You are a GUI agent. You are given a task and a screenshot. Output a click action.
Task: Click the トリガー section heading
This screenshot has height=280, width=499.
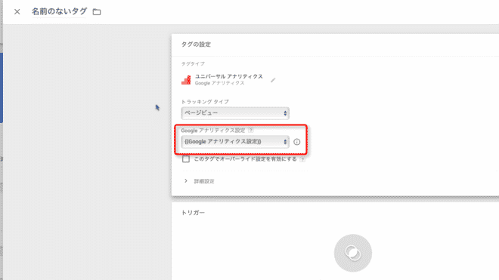193,213
